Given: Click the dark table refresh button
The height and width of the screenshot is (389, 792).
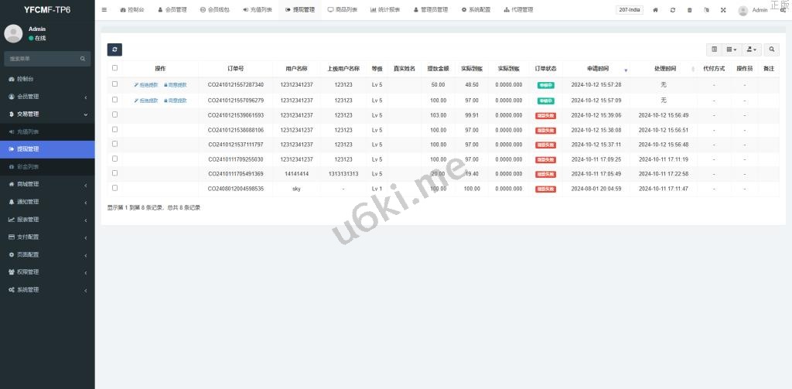Looking at the screenshot, I should 114,49.
